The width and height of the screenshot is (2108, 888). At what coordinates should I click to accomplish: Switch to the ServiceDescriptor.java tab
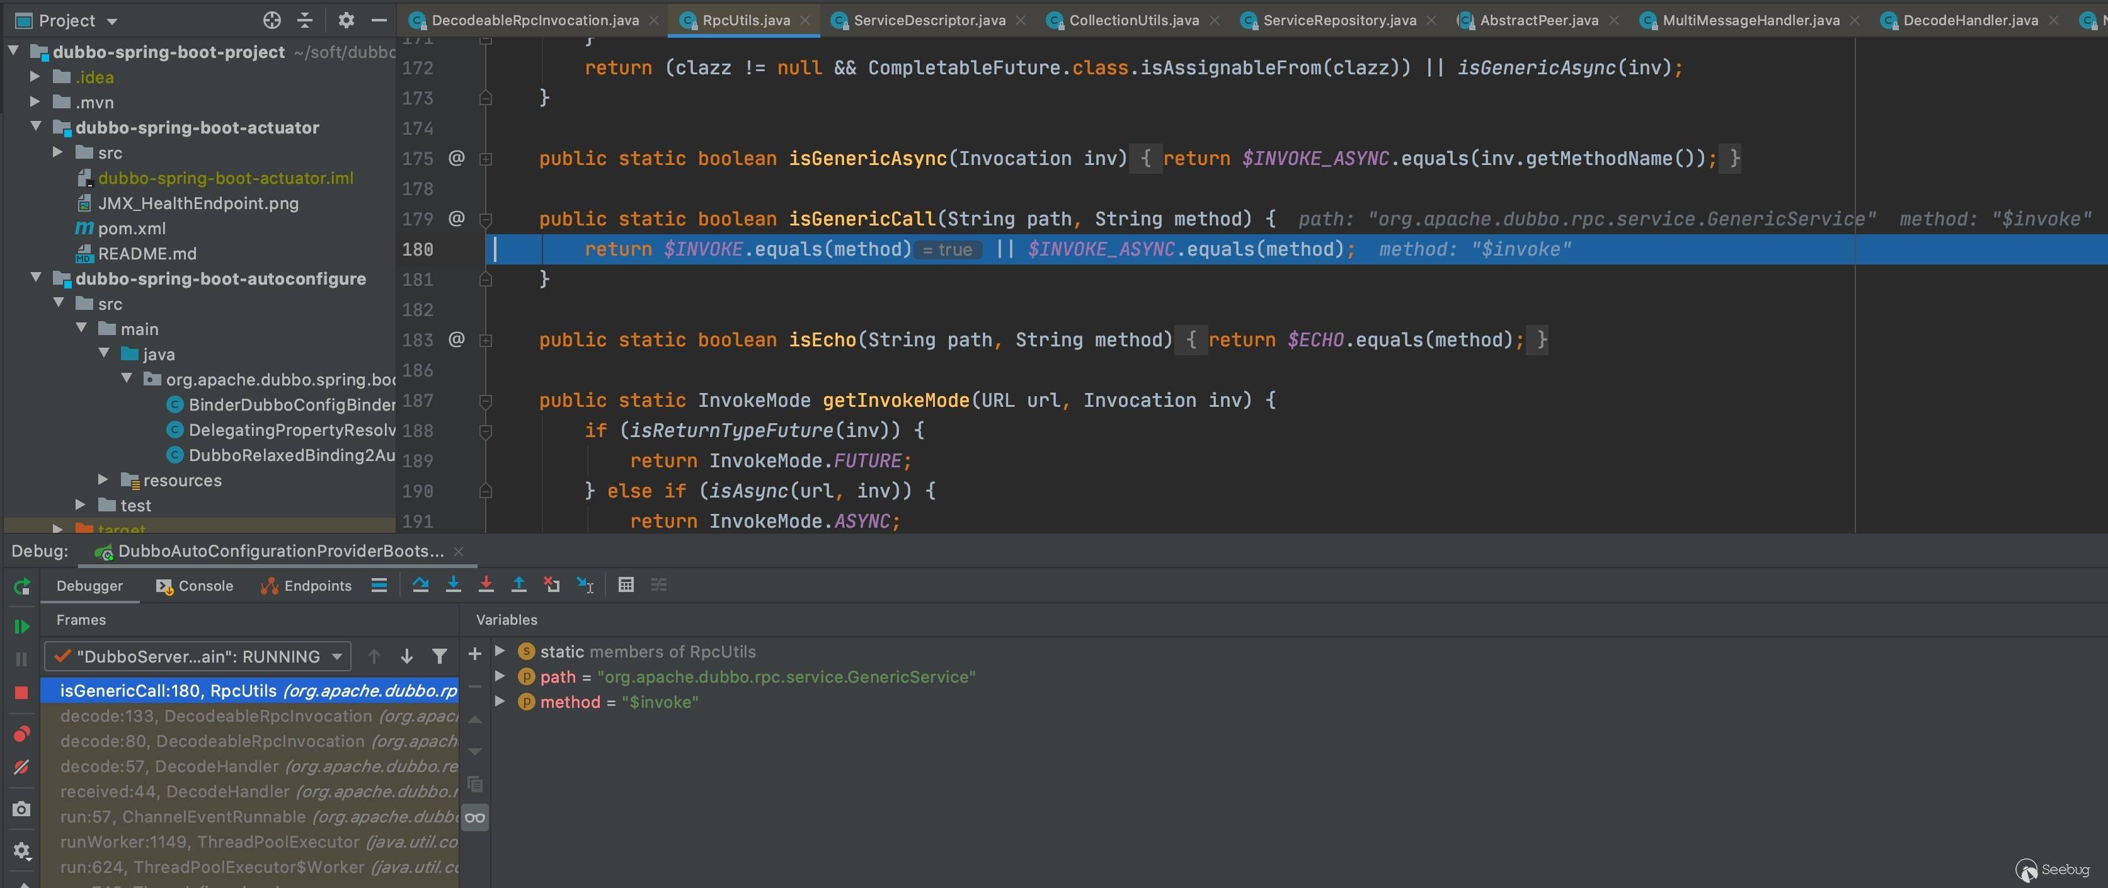pos(929,20)
